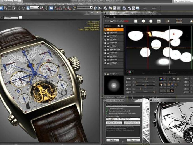Open the Modifiers menu

pyautogui.click(x=20, y=4)
